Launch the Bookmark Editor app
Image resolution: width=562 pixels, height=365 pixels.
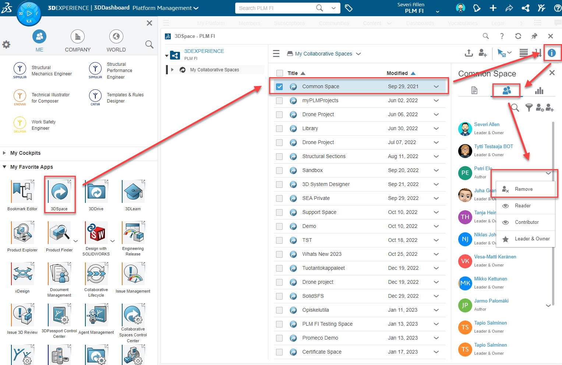(x=22, y=192)
